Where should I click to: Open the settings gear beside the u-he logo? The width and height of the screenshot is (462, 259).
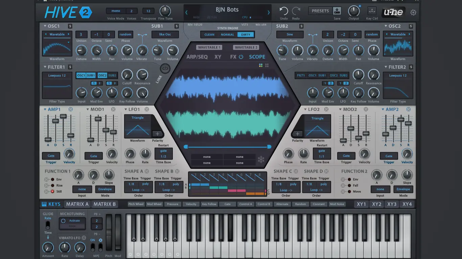click(413, 12)
